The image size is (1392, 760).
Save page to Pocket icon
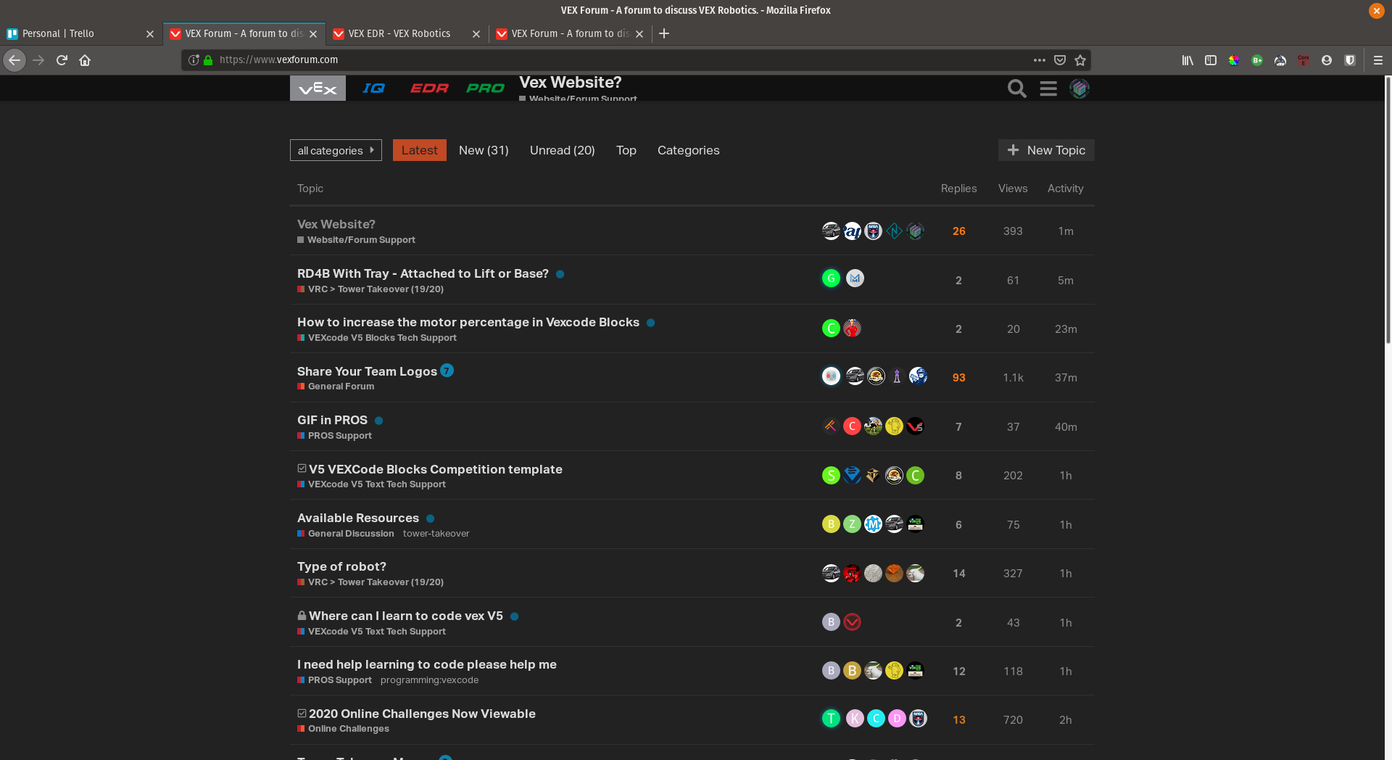[x=1060, y=60]
